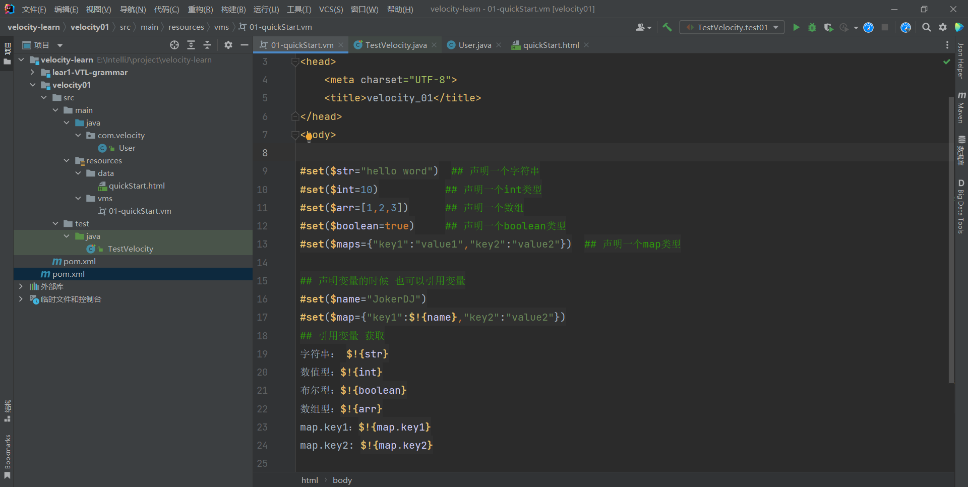
Task: Fold the head tag at line 3
Action: coord(295,62)
